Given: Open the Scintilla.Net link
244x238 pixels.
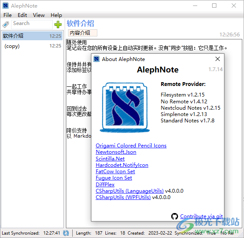Looking at the screenshot, I should (x=110, y=159).
